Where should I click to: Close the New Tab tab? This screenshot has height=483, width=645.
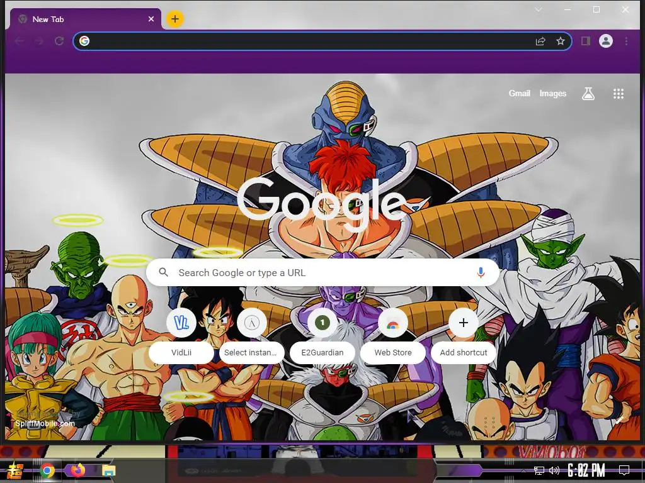pos(151,19)
